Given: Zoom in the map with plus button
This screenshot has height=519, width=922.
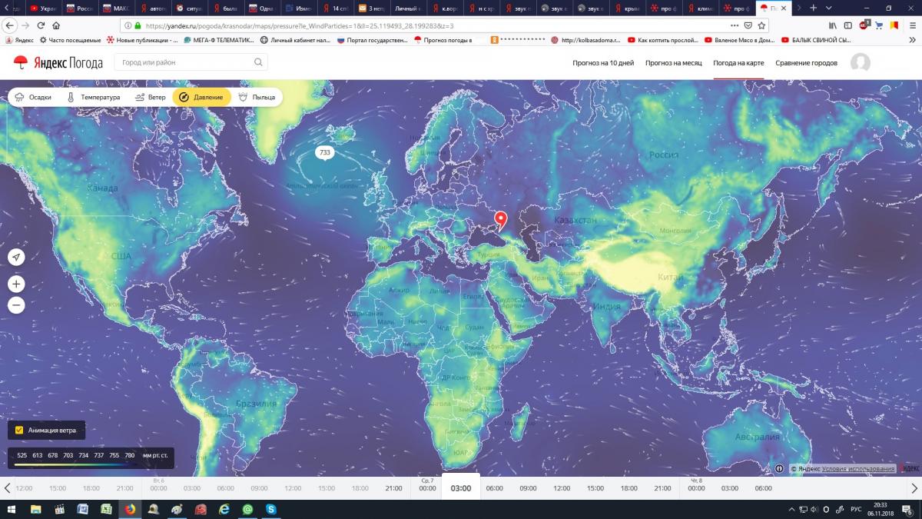Looking at the screenshot, I should click(16, 284).
